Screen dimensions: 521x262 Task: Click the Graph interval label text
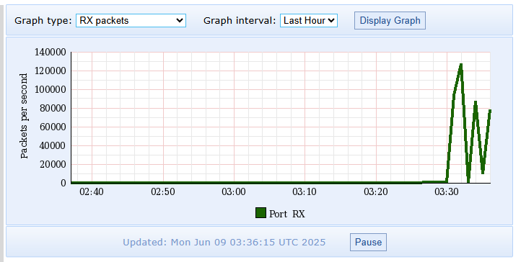pos(240,21)
